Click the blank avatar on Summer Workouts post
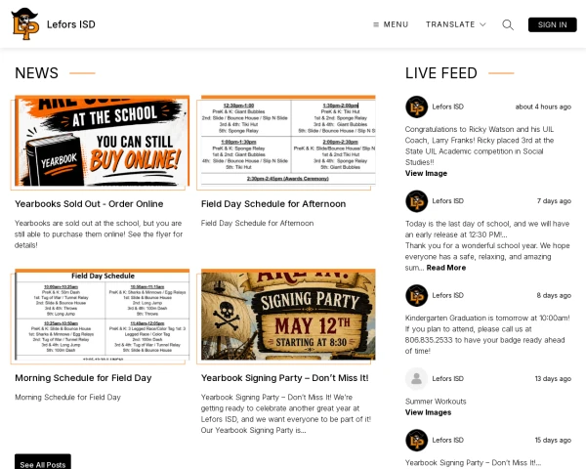Screen dimensions: 586x469 pos(416,378)
